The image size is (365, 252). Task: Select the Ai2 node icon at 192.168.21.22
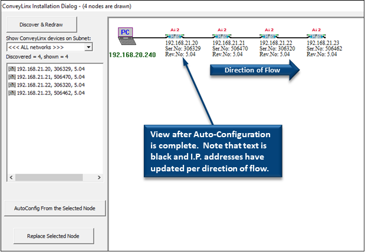pos(269,36)
